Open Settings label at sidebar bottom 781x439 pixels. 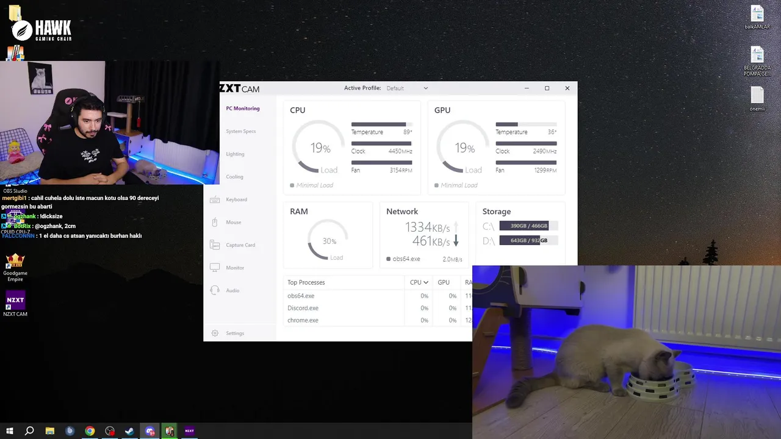(235, 334)
